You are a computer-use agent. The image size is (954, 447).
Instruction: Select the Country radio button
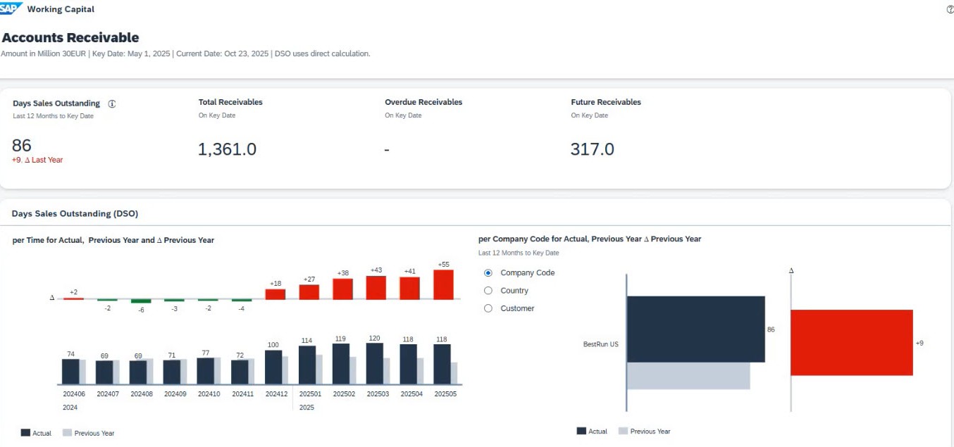click(x=488, y=290)
